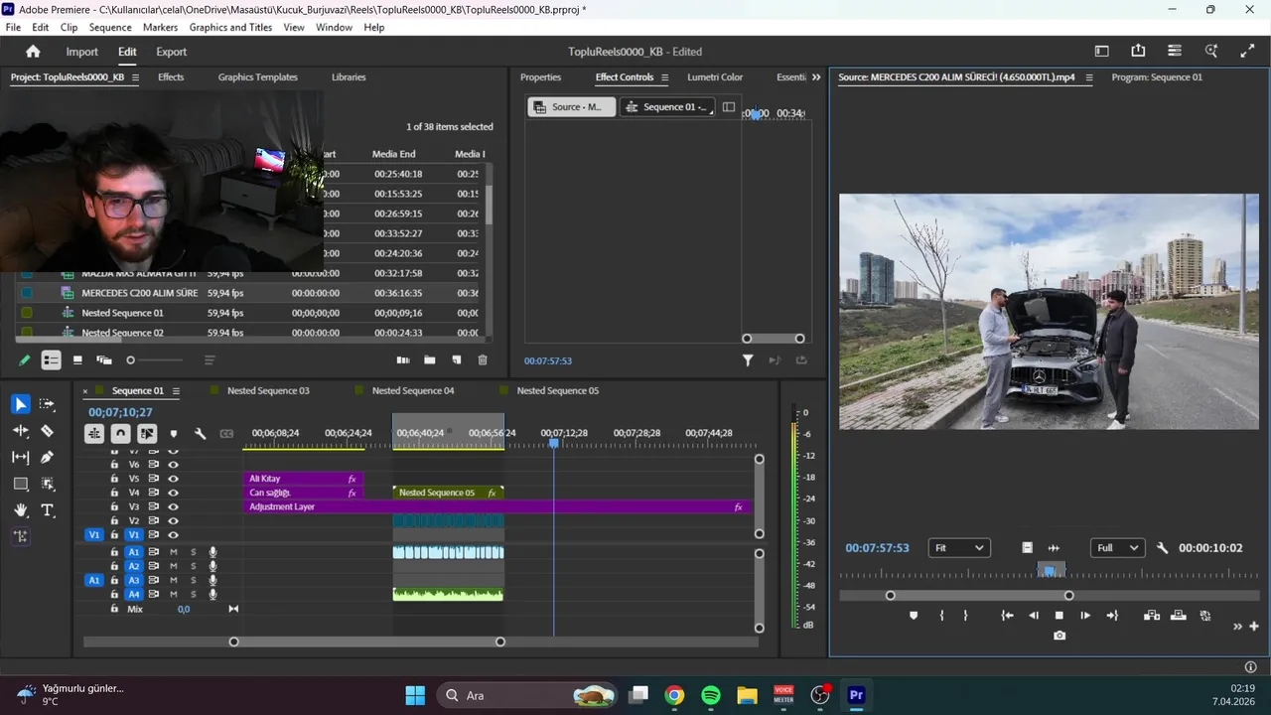
Task: Select the Type tool
Action: 47,510
